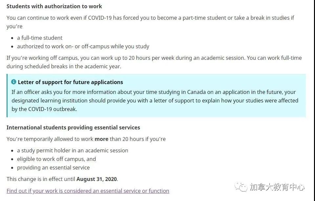The height and width of the screenshot is (201, 315).
Task: Click the teal left border of the callout
Action: coord(7,96)
